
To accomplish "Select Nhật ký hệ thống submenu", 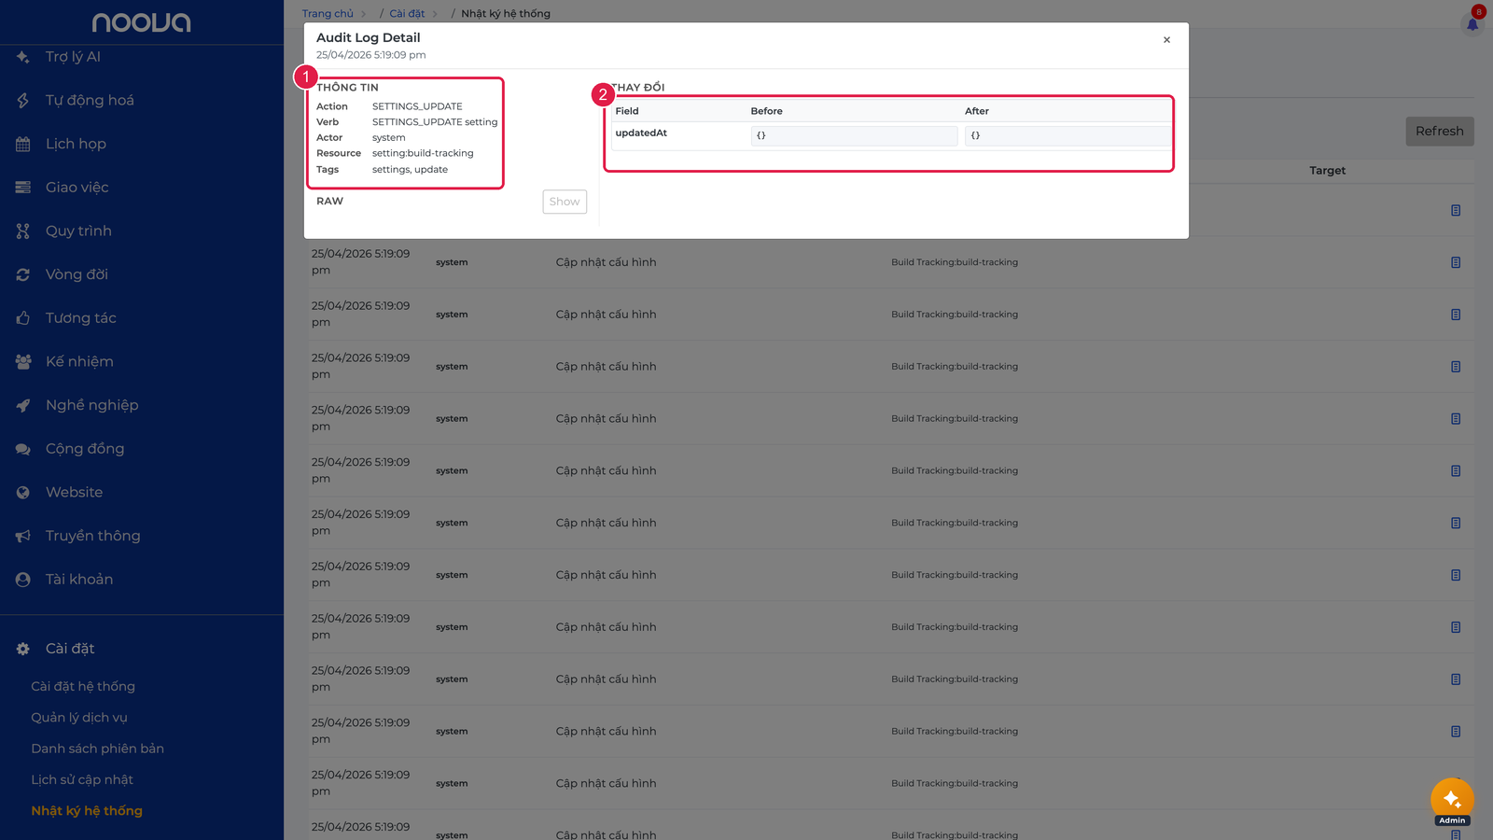I will (87, 811).
